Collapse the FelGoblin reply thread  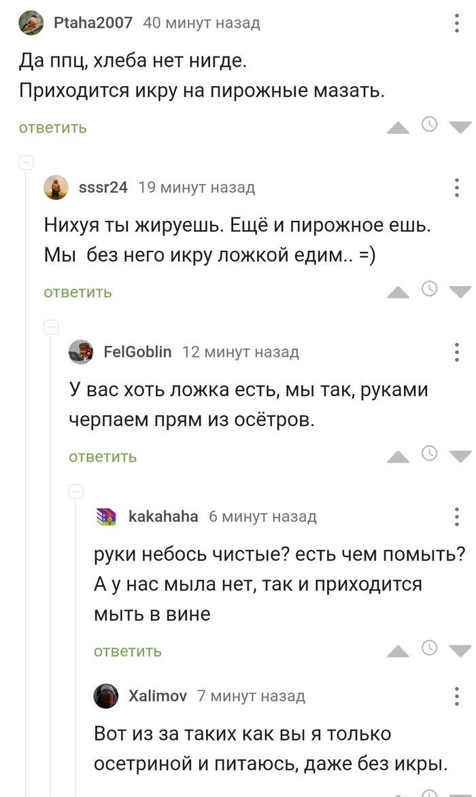[x=52, y=327]
